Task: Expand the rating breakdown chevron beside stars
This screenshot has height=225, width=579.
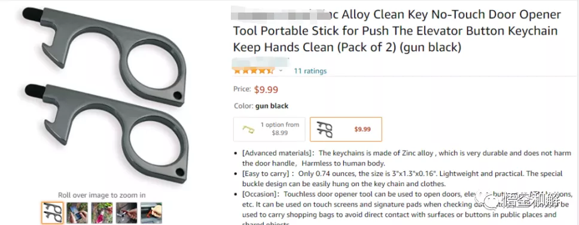Action: pos(281,70)
